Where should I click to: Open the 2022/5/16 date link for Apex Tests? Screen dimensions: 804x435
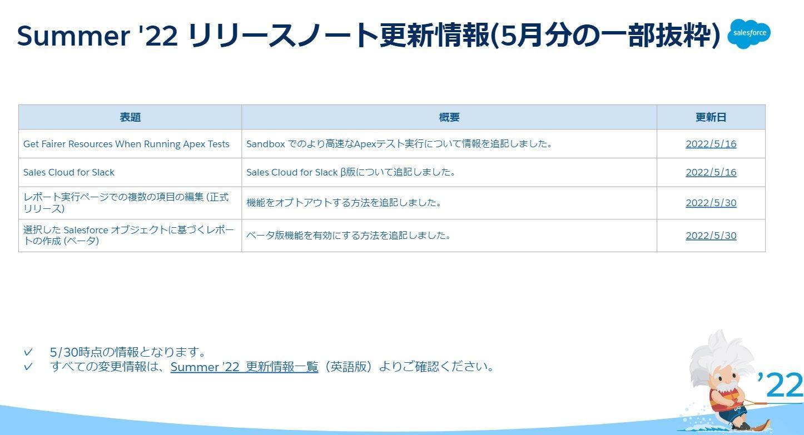point(711,144)
